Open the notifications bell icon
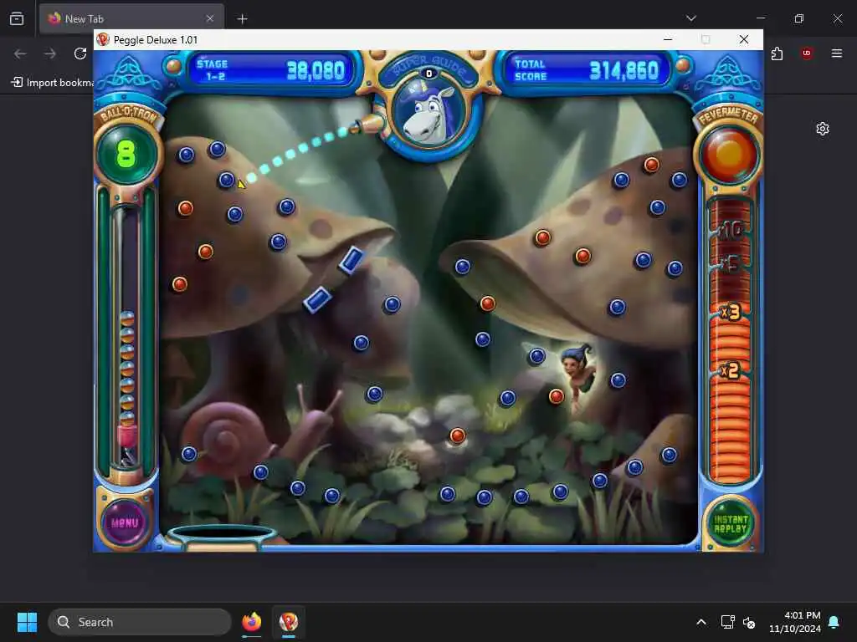The height and width of the screenshot is (642, 857). coord(834,622)
